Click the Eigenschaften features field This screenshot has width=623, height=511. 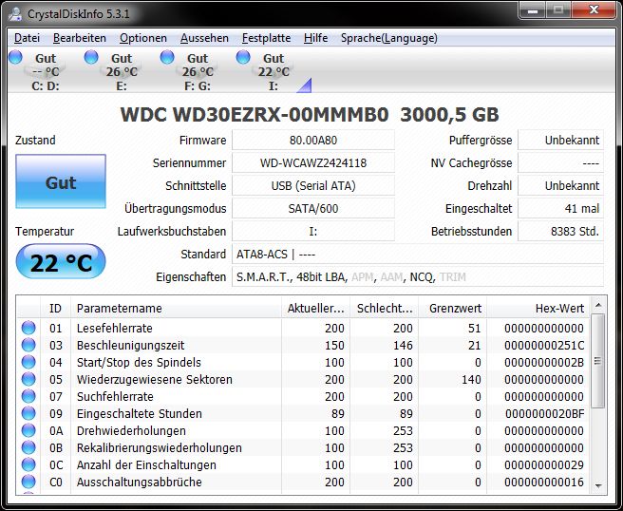[x=418, y=277]
